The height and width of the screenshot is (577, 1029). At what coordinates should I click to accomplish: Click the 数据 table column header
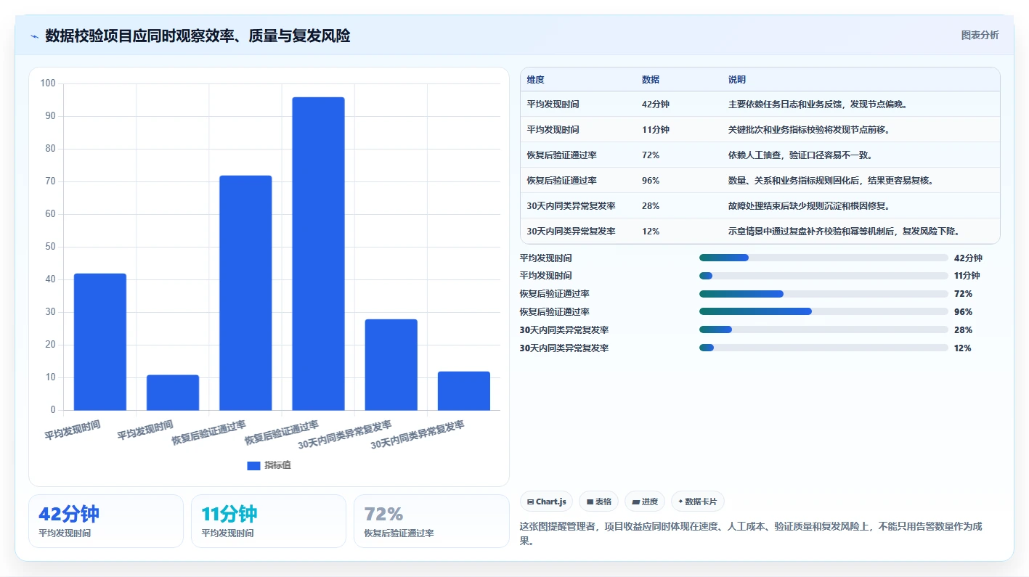coord(651,80)
